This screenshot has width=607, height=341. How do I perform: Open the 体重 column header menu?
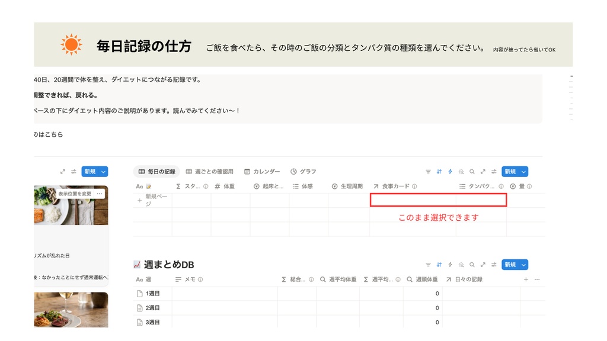click(x=225, y=186)
